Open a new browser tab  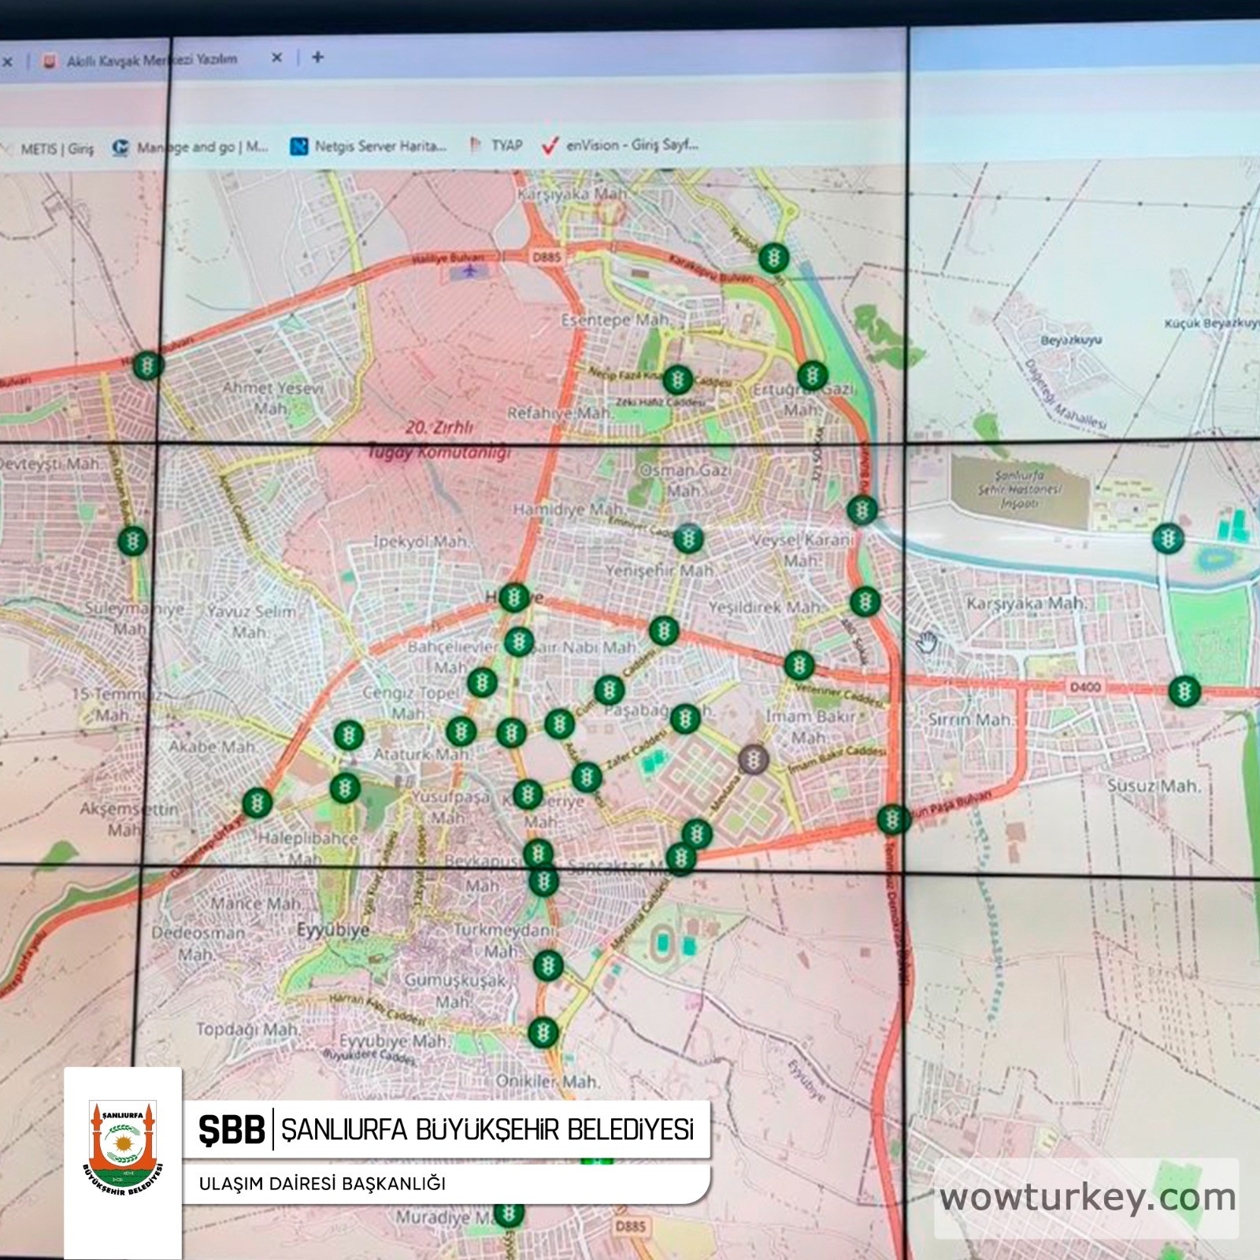point(317,57)
